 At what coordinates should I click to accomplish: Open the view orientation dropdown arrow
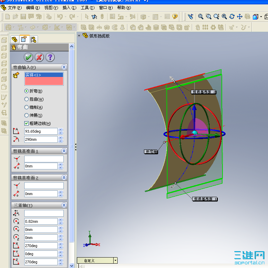point(261,17)
